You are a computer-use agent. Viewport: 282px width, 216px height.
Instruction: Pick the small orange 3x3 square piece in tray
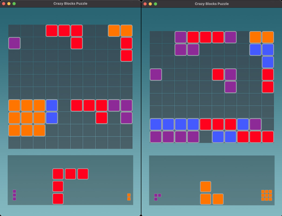coord(266,195)
